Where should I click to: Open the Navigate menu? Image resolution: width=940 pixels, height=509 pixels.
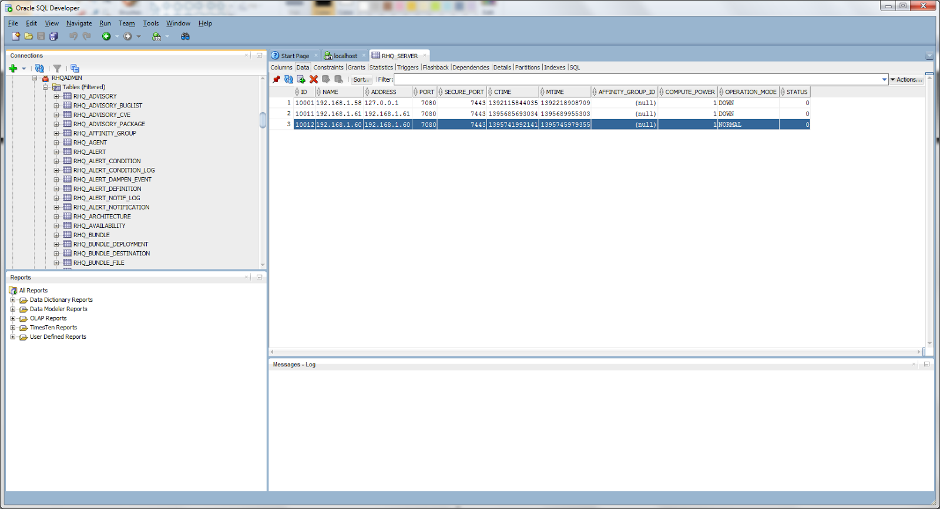79,23
